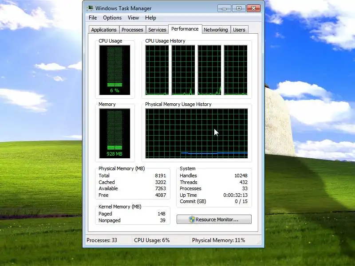Click the CPU Usage History label

tap(165, 41)
